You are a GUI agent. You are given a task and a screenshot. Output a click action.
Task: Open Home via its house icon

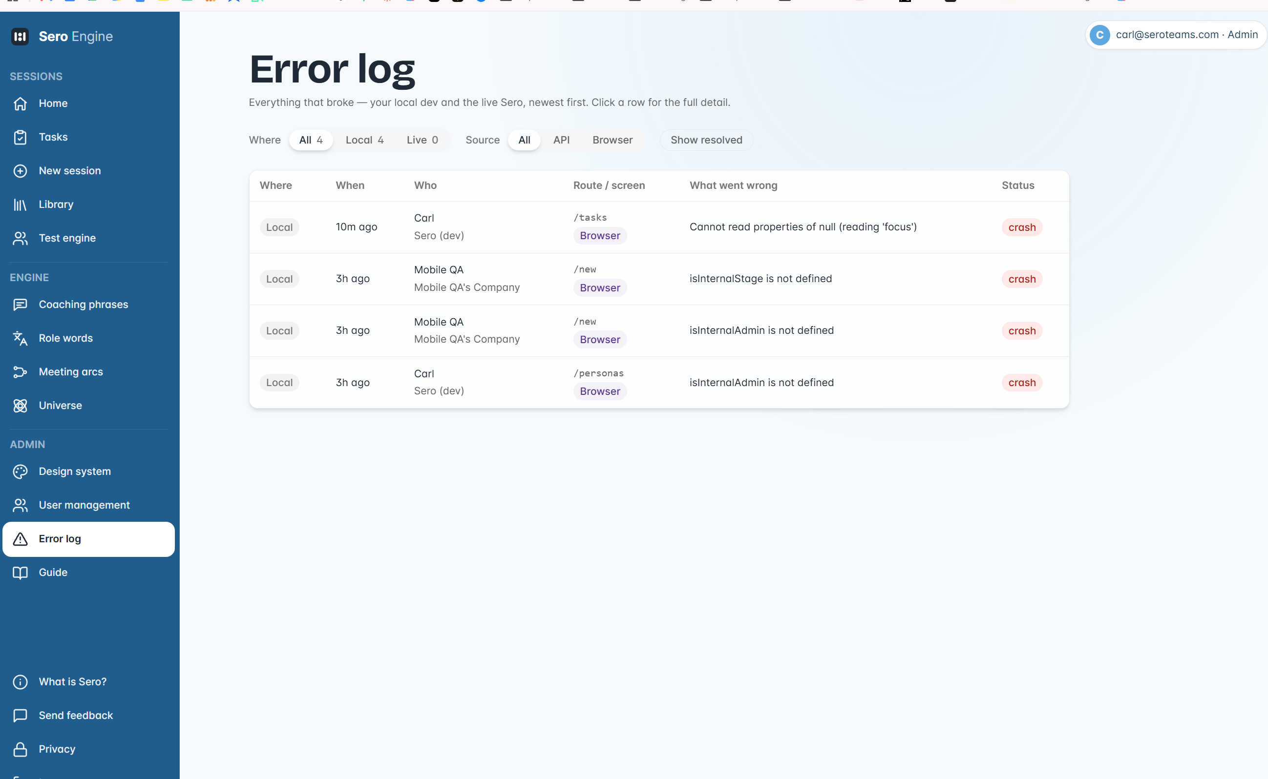tap(20, 103)
